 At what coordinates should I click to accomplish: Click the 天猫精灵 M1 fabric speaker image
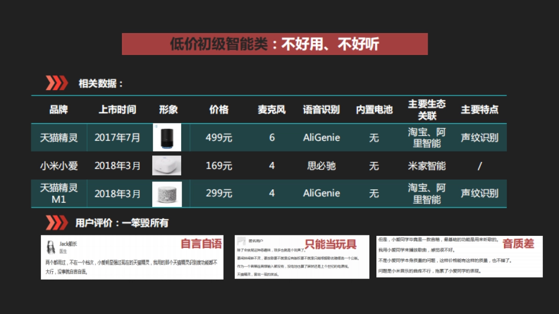pyautogui.click(x=167, y=193)
